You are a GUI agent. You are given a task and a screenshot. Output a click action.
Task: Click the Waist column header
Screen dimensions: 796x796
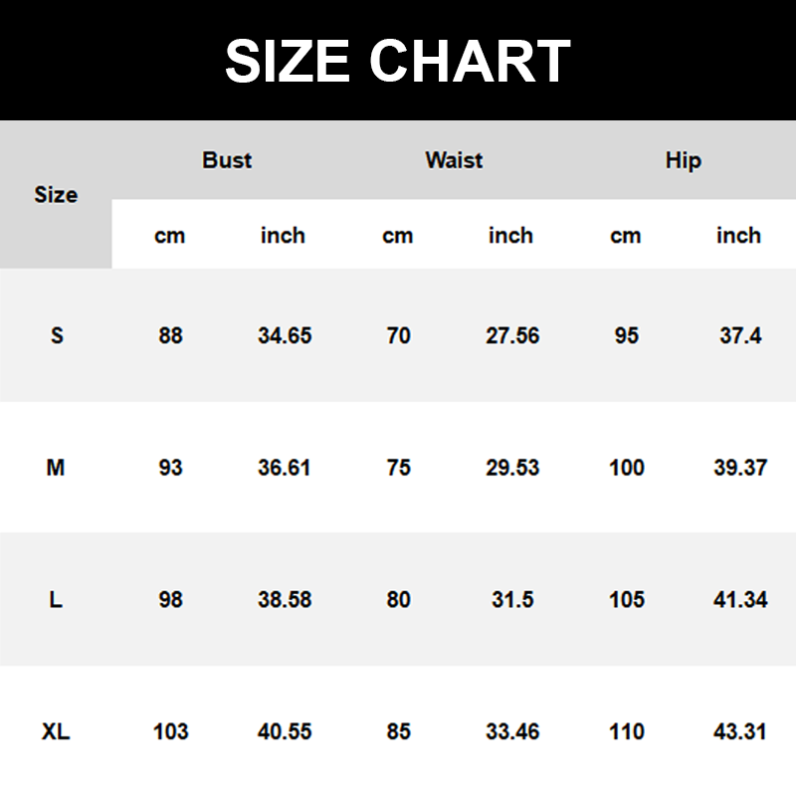pyautogui.click(x=454, y=160)
